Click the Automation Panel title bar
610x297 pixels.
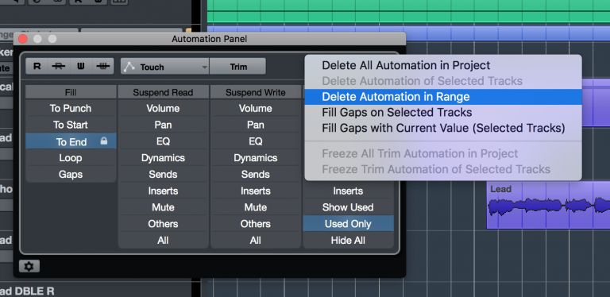210,39
